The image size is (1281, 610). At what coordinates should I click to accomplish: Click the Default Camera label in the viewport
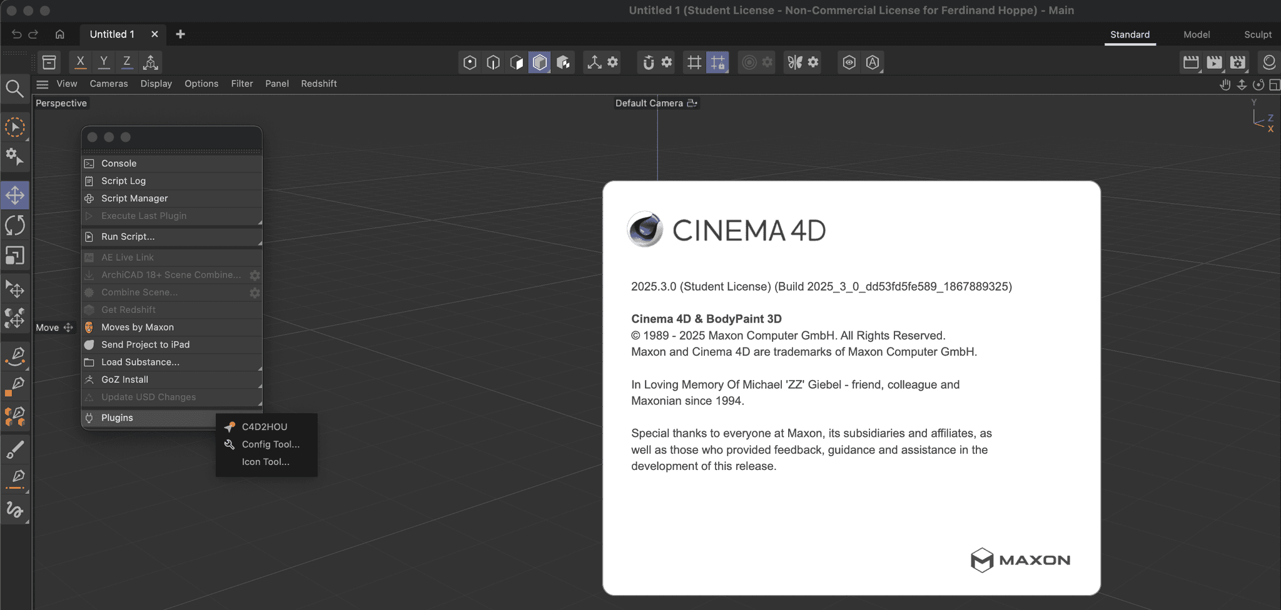(649, 103)
